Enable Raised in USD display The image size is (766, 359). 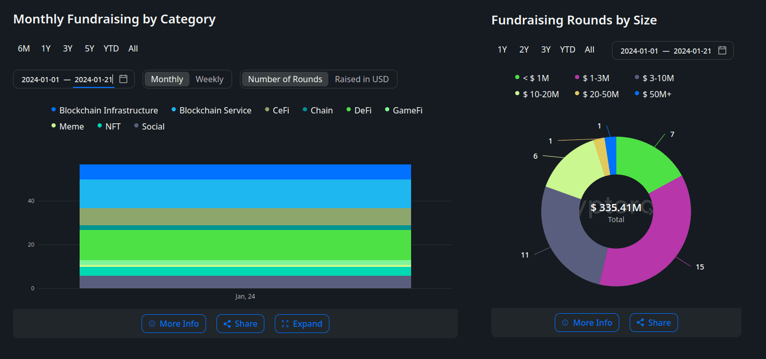[362, 79]
